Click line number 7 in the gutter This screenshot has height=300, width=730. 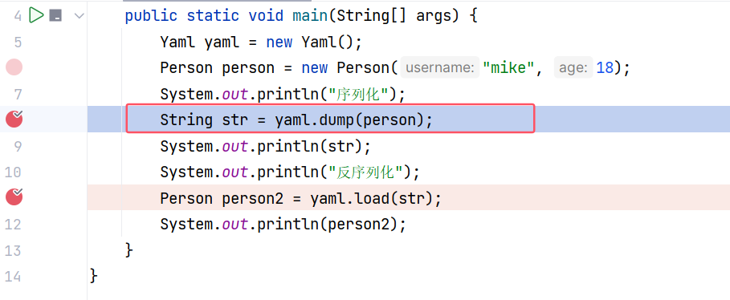pyautogui.click(x=17, y=95)
